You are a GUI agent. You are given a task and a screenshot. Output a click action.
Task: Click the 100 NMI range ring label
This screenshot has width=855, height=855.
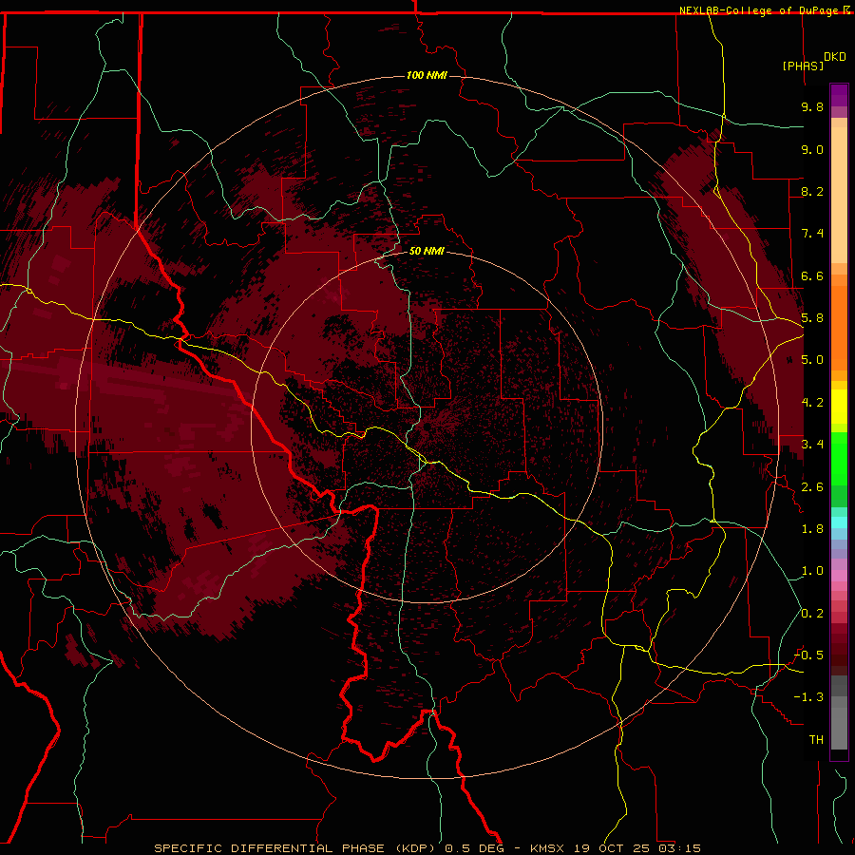pos(427,75)
